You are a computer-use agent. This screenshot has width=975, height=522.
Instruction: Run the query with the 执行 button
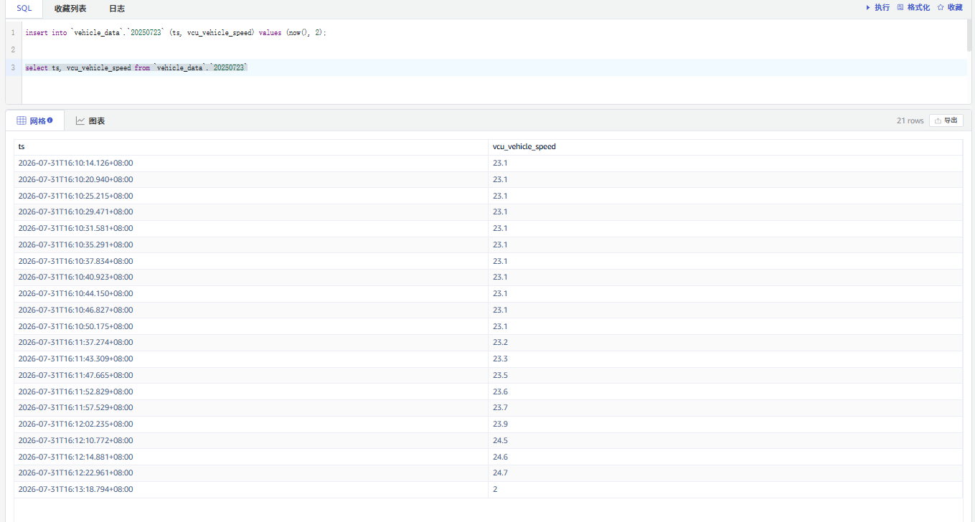click(x=877, y=8)
